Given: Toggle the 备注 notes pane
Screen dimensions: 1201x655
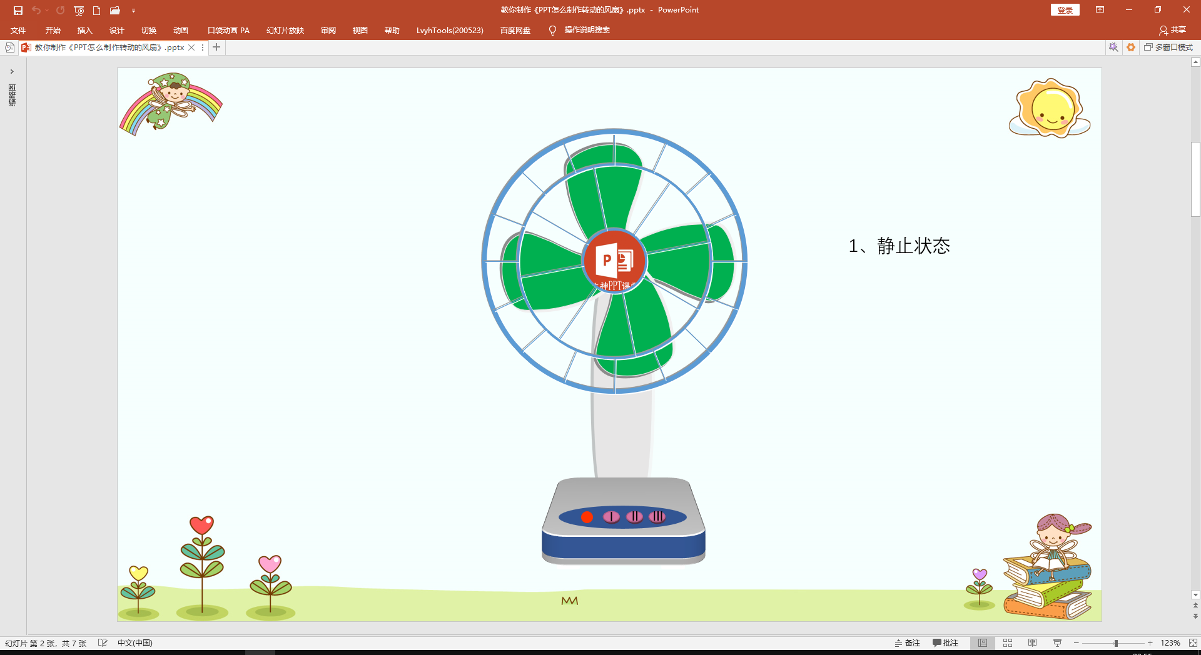Looking at the screenshot, I should click(x=908, y=643).
